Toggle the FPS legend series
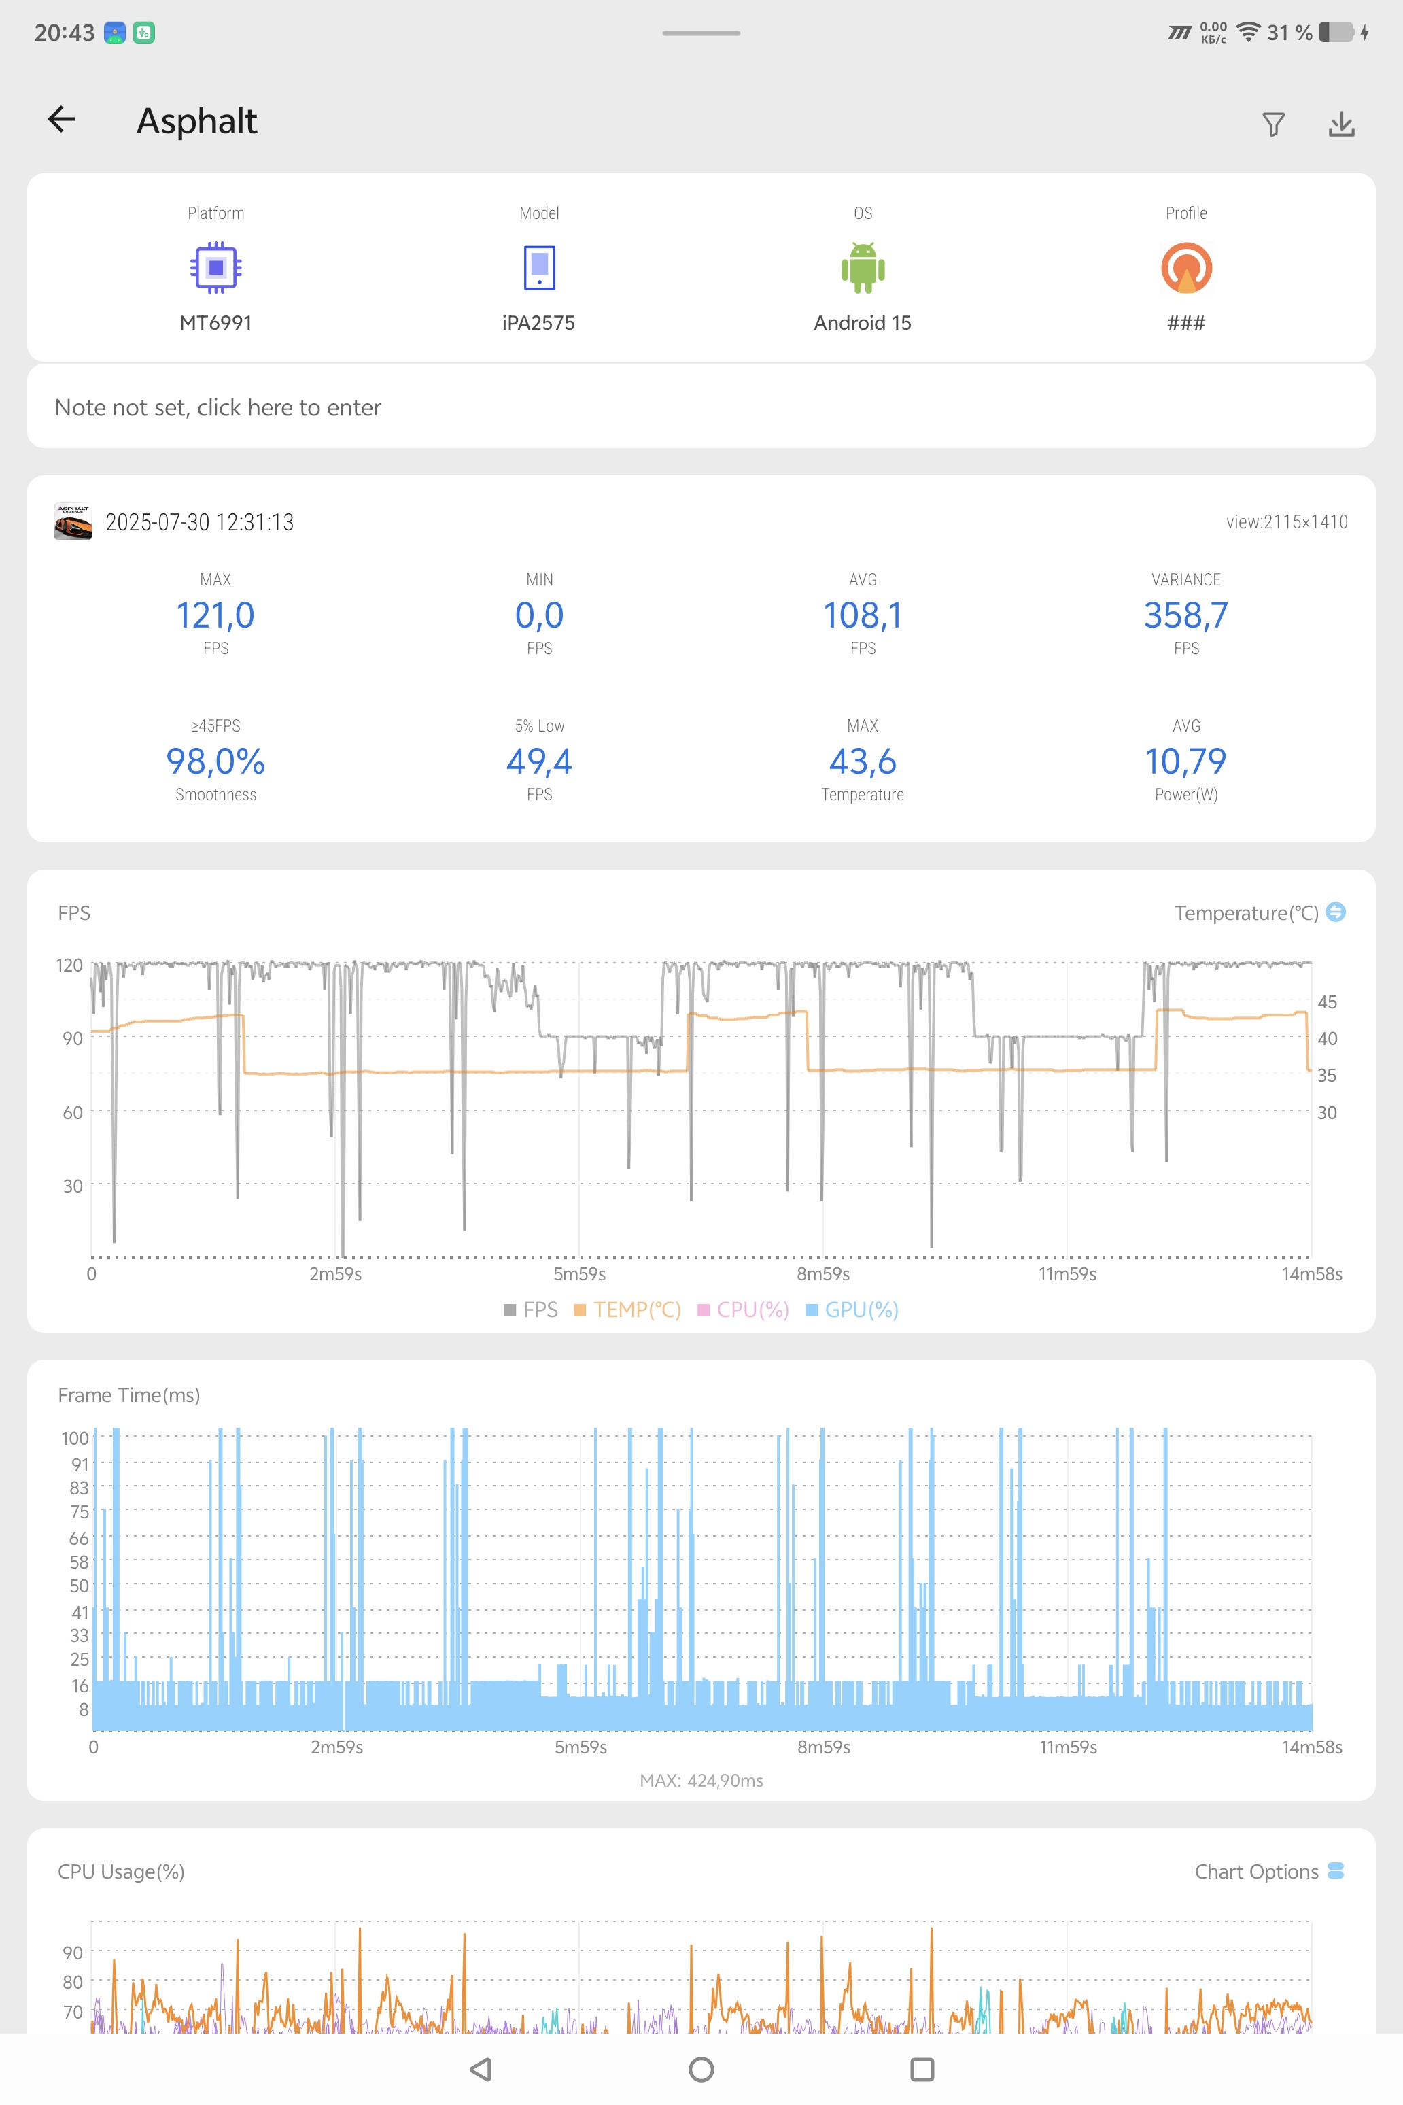1403x2105 pixels. (x=531, y=1310)
